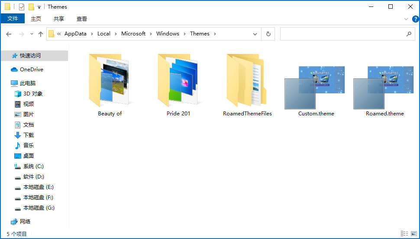Click the Up one level arrow
Viewport: 420px width, 239px height.
[41, 34]
